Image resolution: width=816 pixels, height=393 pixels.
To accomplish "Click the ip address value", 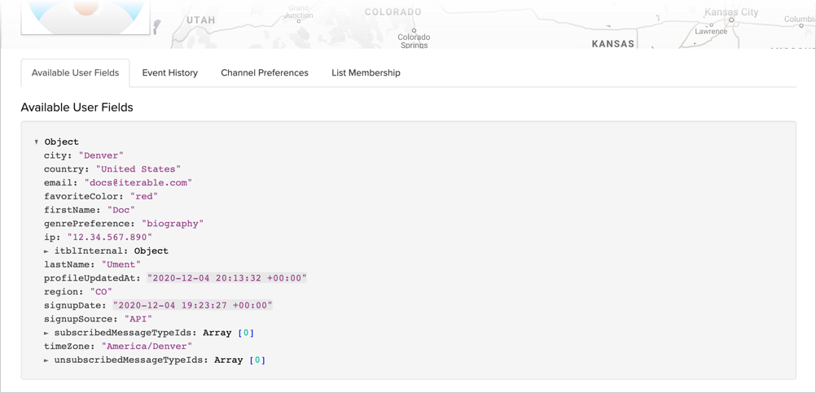I will 109,238.
